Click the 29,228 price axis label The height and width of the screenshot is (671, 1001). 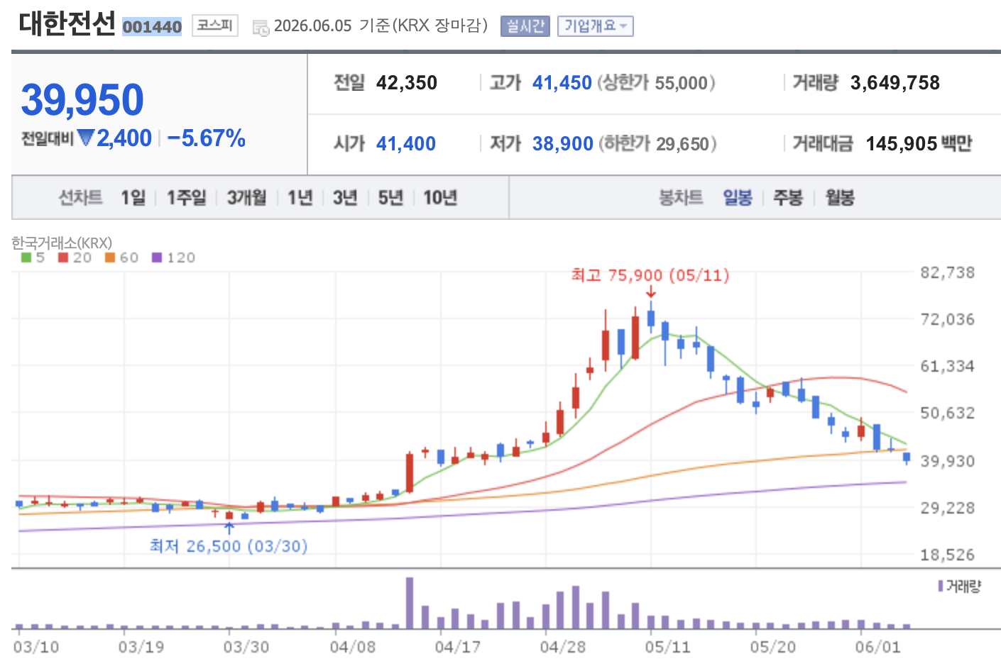(948, 508)
